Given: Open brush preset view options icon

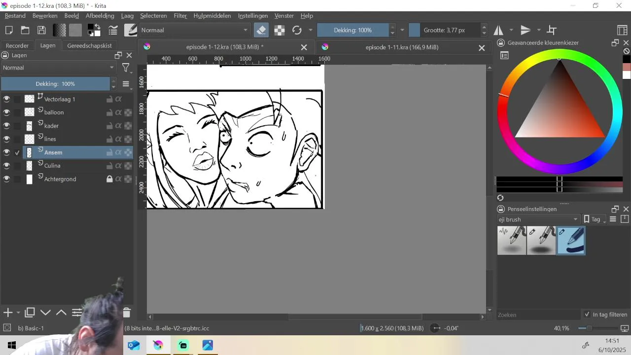Looking at the screenshot, I should pyautogui.click(x=613, y=219).
